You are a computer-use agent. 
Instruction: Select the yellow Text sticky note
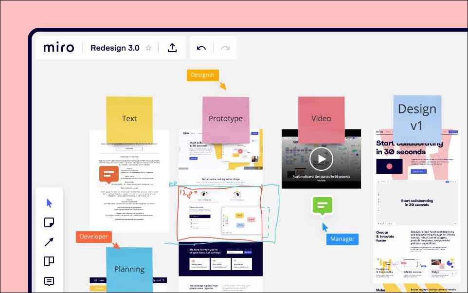click(x=129, y=119)
